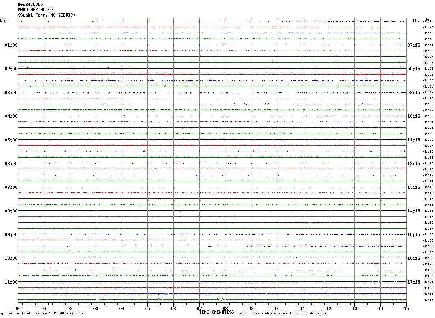Click the Traces clipped footer note

click(x=282, y=313)
